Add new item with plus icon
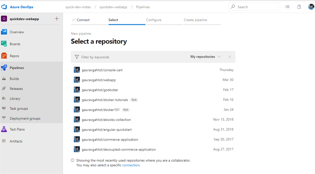 pos(57,19)
